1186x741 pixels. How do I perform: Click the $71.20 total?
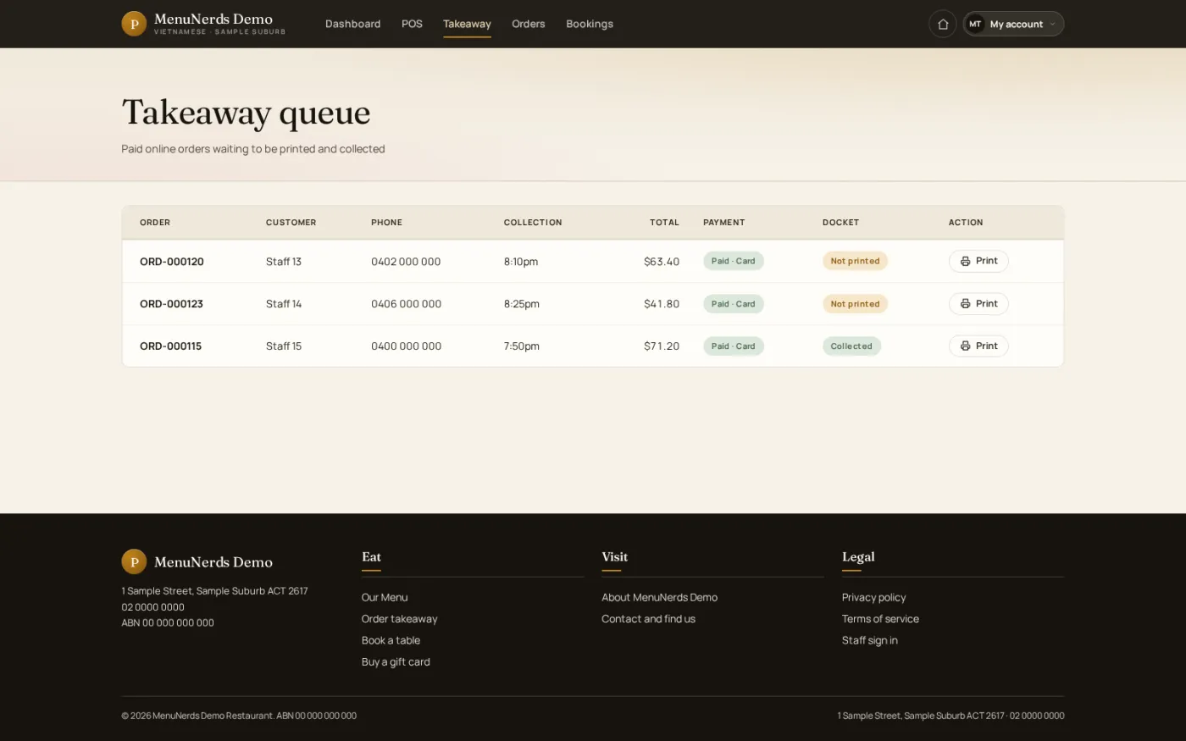(x=662, y=346)
